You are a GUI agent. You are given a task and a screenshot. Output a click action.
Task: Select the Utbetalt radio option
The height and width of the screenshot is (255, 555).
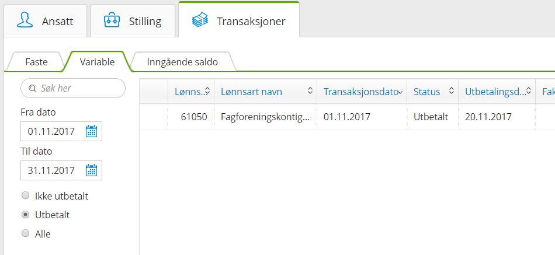[25, 215]
